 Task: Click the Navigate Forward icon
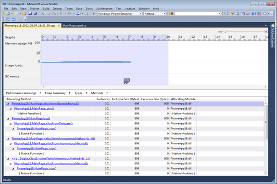pos(87,13)
